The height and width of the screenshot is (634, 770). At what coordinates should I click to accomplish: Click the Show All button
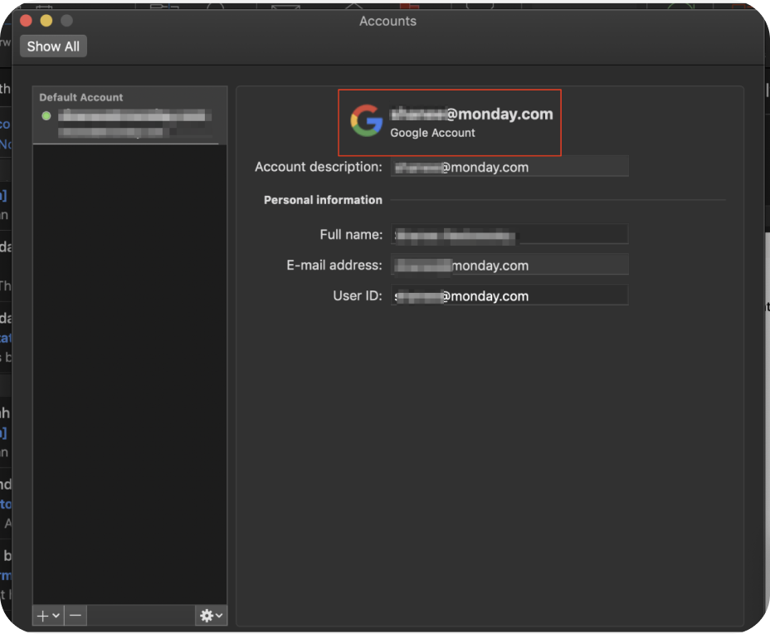(x=53, y=46)
